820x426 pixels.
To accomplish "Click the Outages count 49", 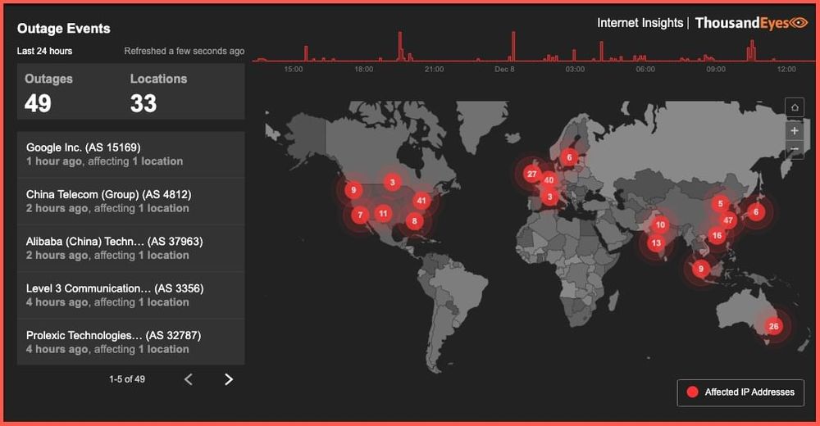I will coord(38,103).
